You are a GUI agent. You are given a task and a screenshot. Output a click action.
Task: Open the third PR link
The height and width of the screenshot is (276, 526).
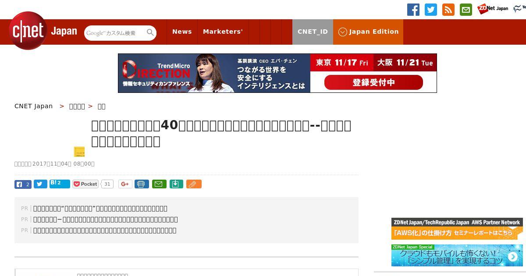[105, 230]
